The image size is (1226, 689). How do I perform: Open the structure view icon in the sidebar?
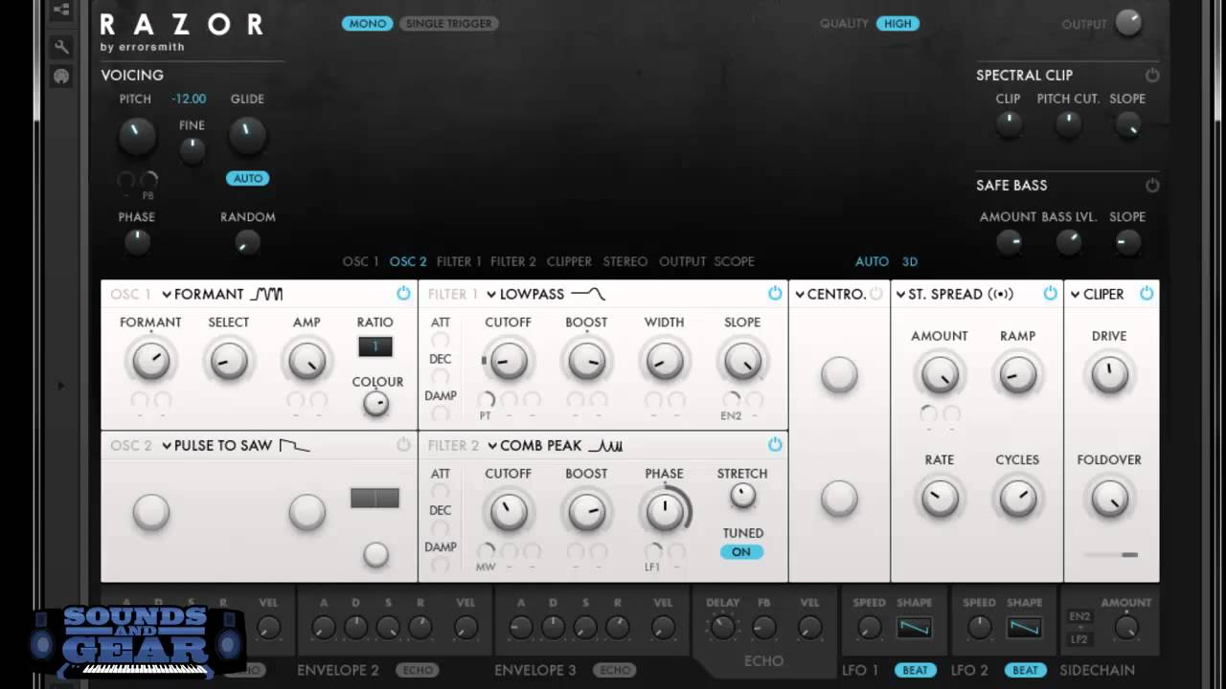[61, 11]
